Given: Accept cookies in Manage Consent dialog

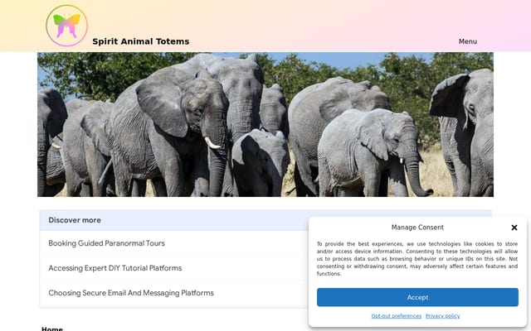Looking at the screenshot, I should pos(417,297).
